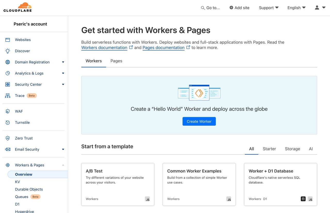Screen dimensions: 330x213
Task: Switch to the Workers tab
Action: pyautogui.click(x=94, y=61)
